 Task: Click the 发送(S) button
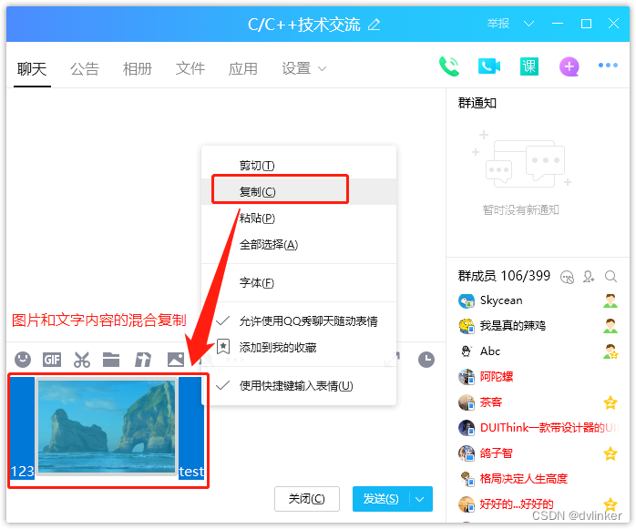click(x=381, y=499)
